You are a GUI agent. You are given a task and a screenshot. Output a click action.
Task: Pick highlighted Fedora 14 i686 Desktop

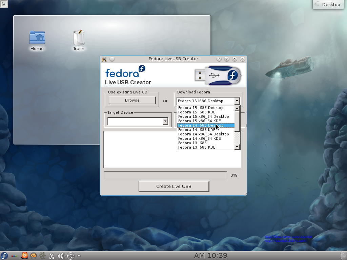point(206,125)
